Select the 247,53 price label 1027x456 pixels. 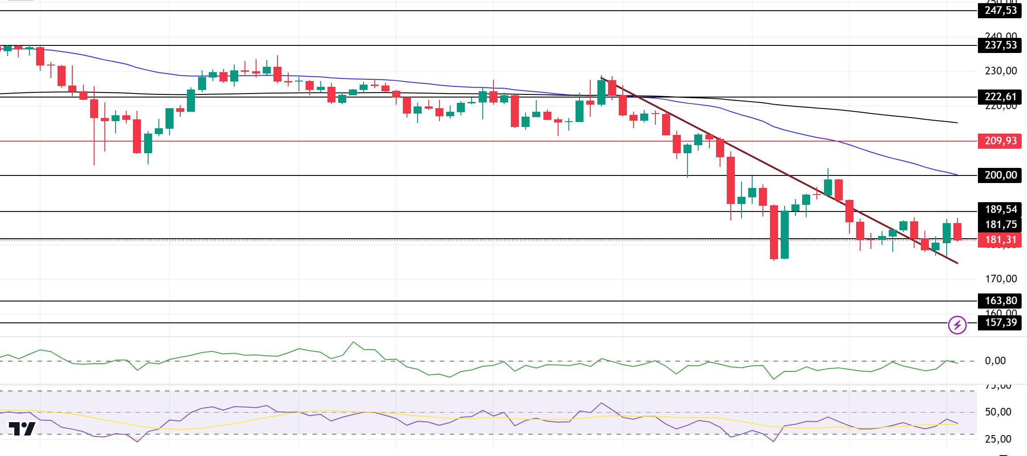[999, 10]
